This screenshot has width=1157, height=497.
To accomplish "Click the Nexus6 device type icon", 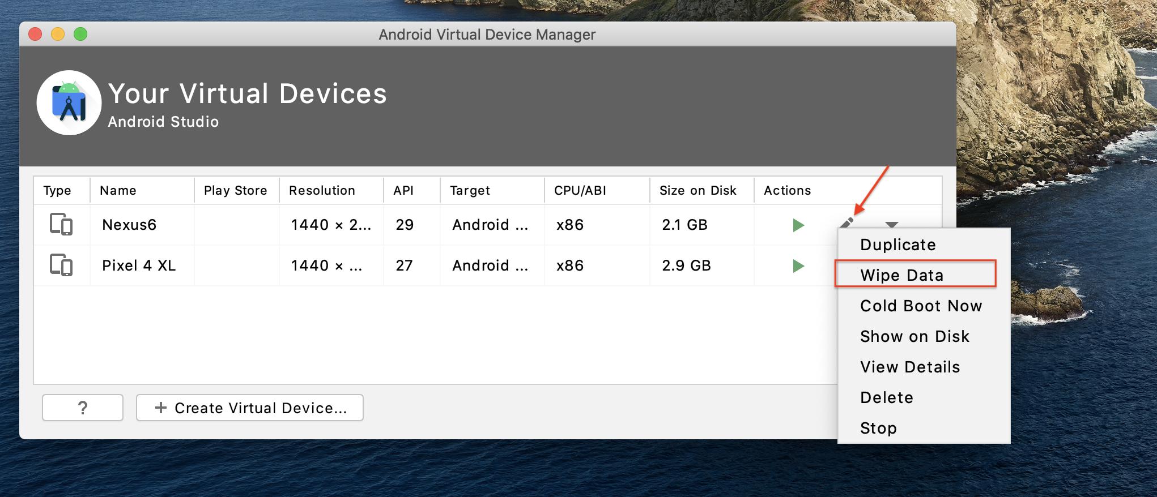I will pos(61,225).
